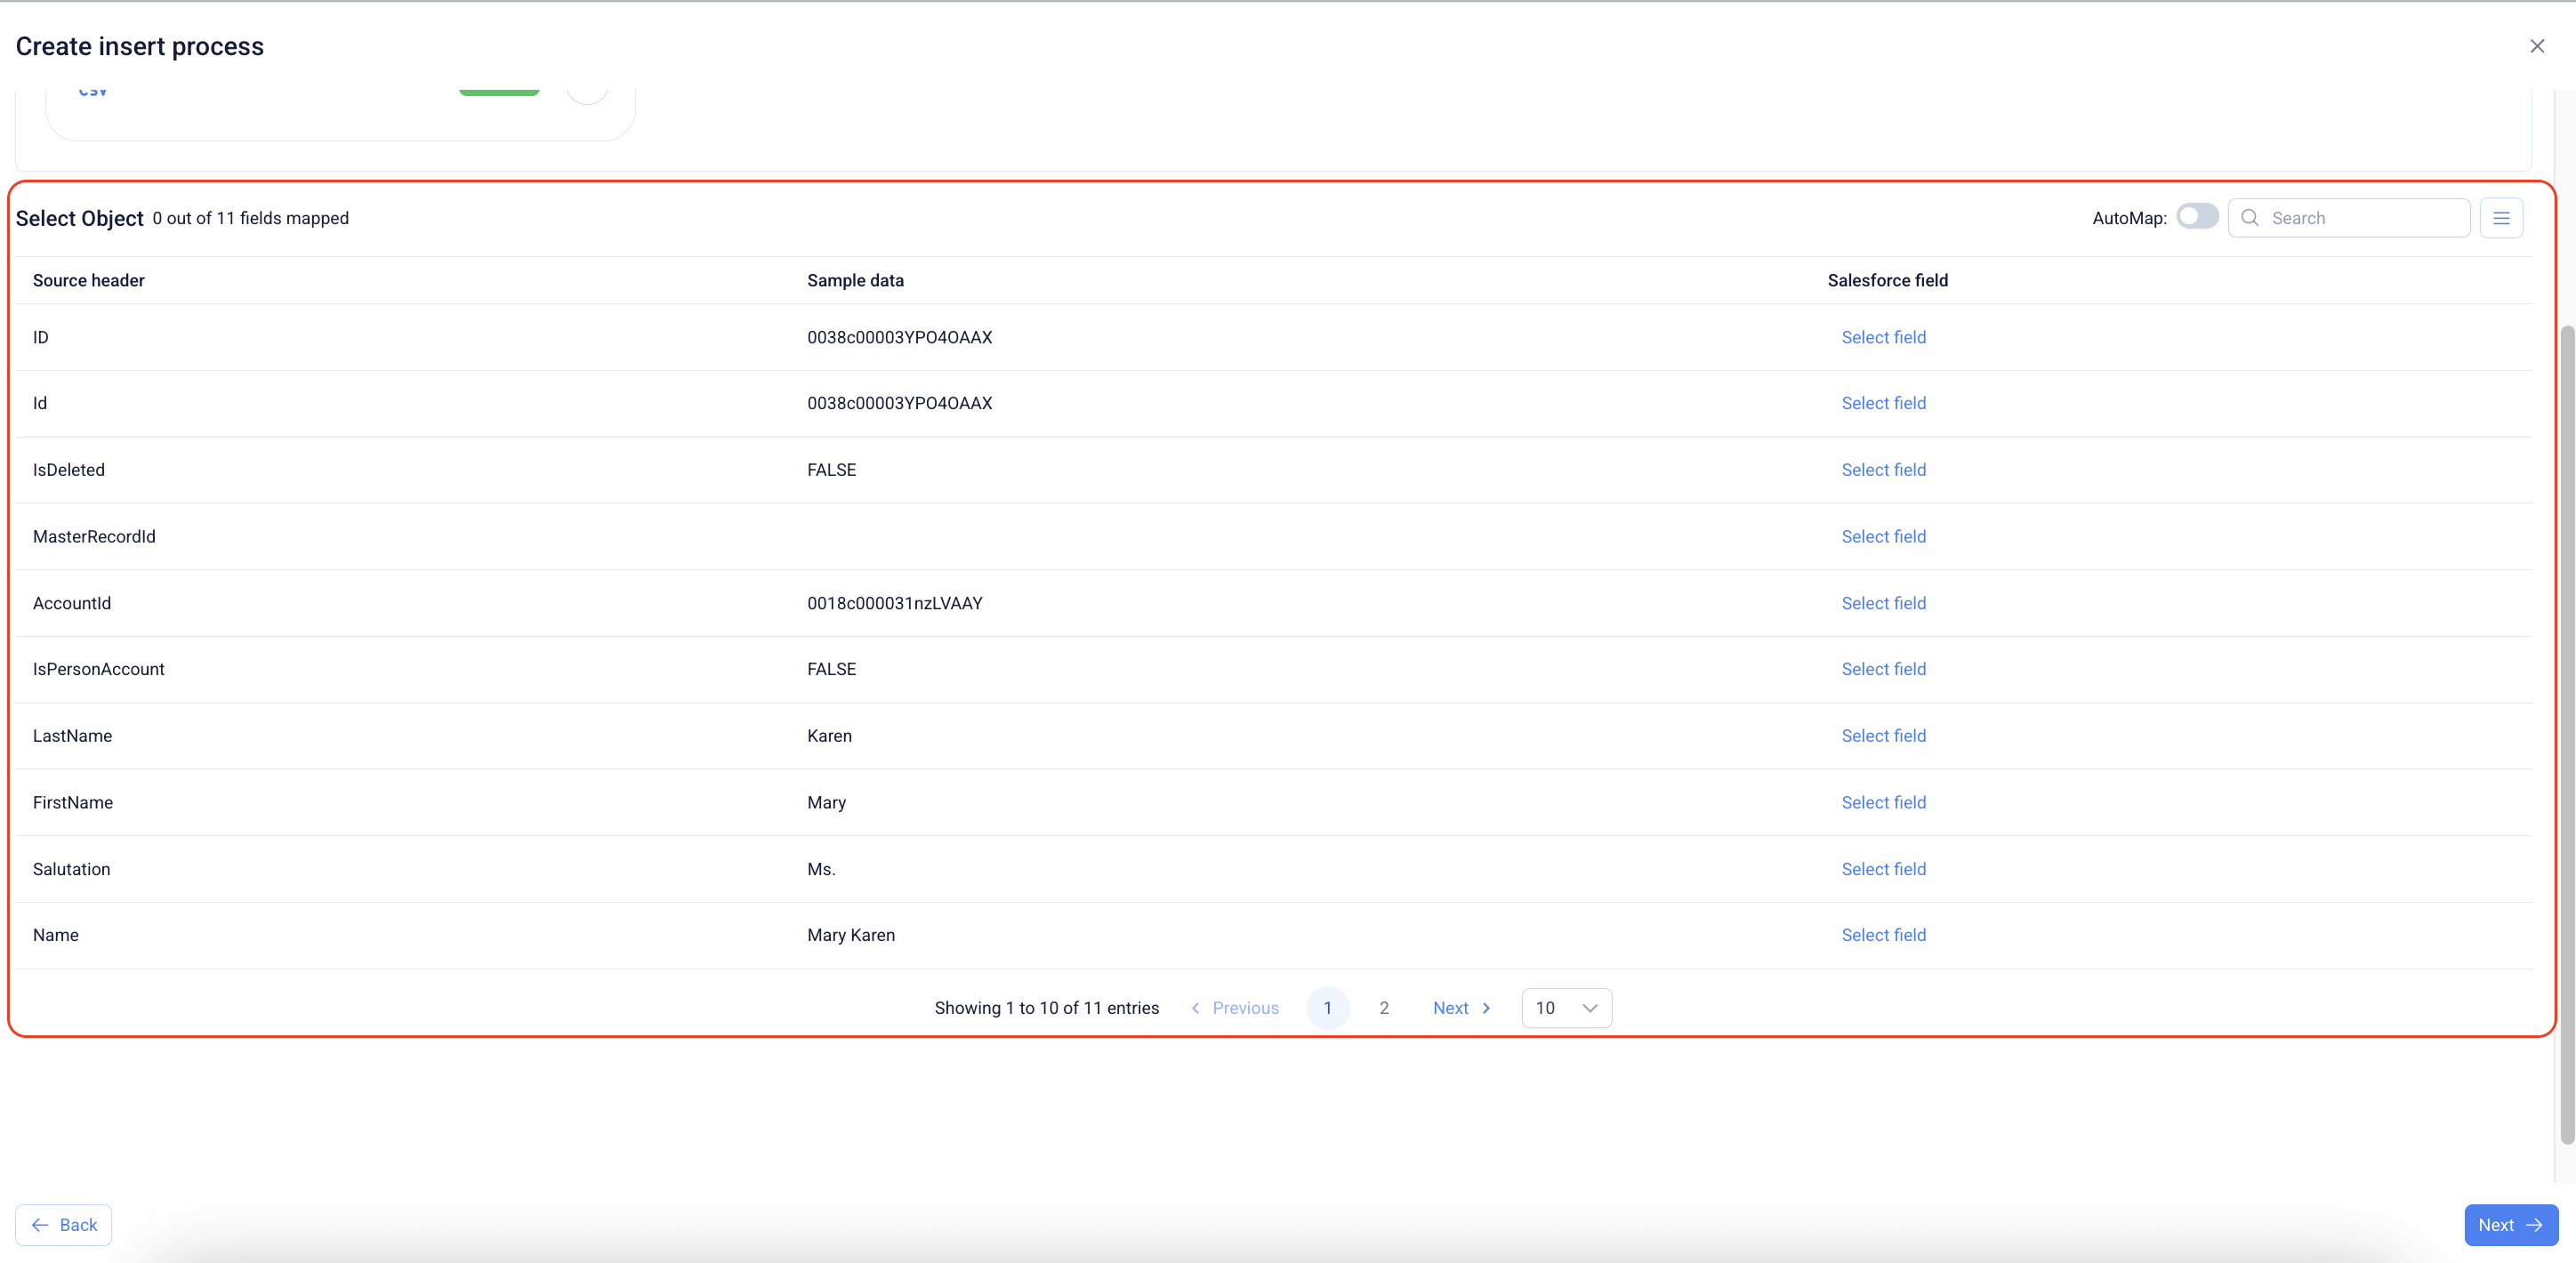Toggle the AutoMap switch
The width and height of the screenshot is (2576, 1263).
click(x=2196, y=217)
